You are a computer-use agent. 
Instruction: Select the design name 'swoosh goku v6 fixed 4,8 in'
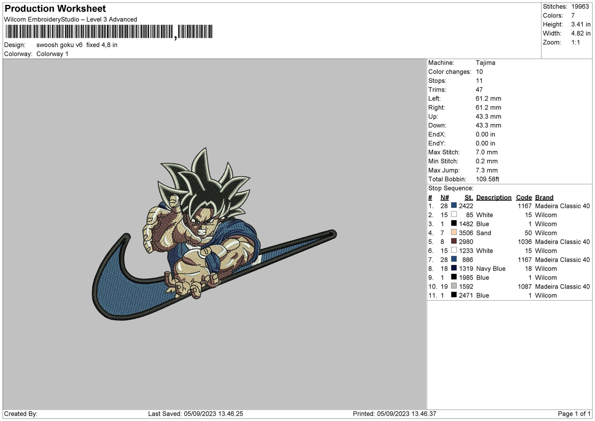pyautogui.click(x=77, y=45)
